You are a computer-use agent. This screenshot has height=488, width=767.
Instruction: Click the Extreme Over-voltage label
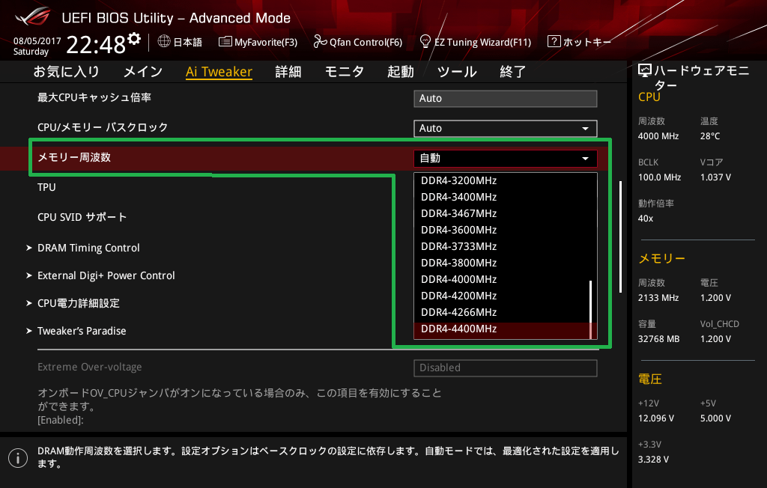90,367
